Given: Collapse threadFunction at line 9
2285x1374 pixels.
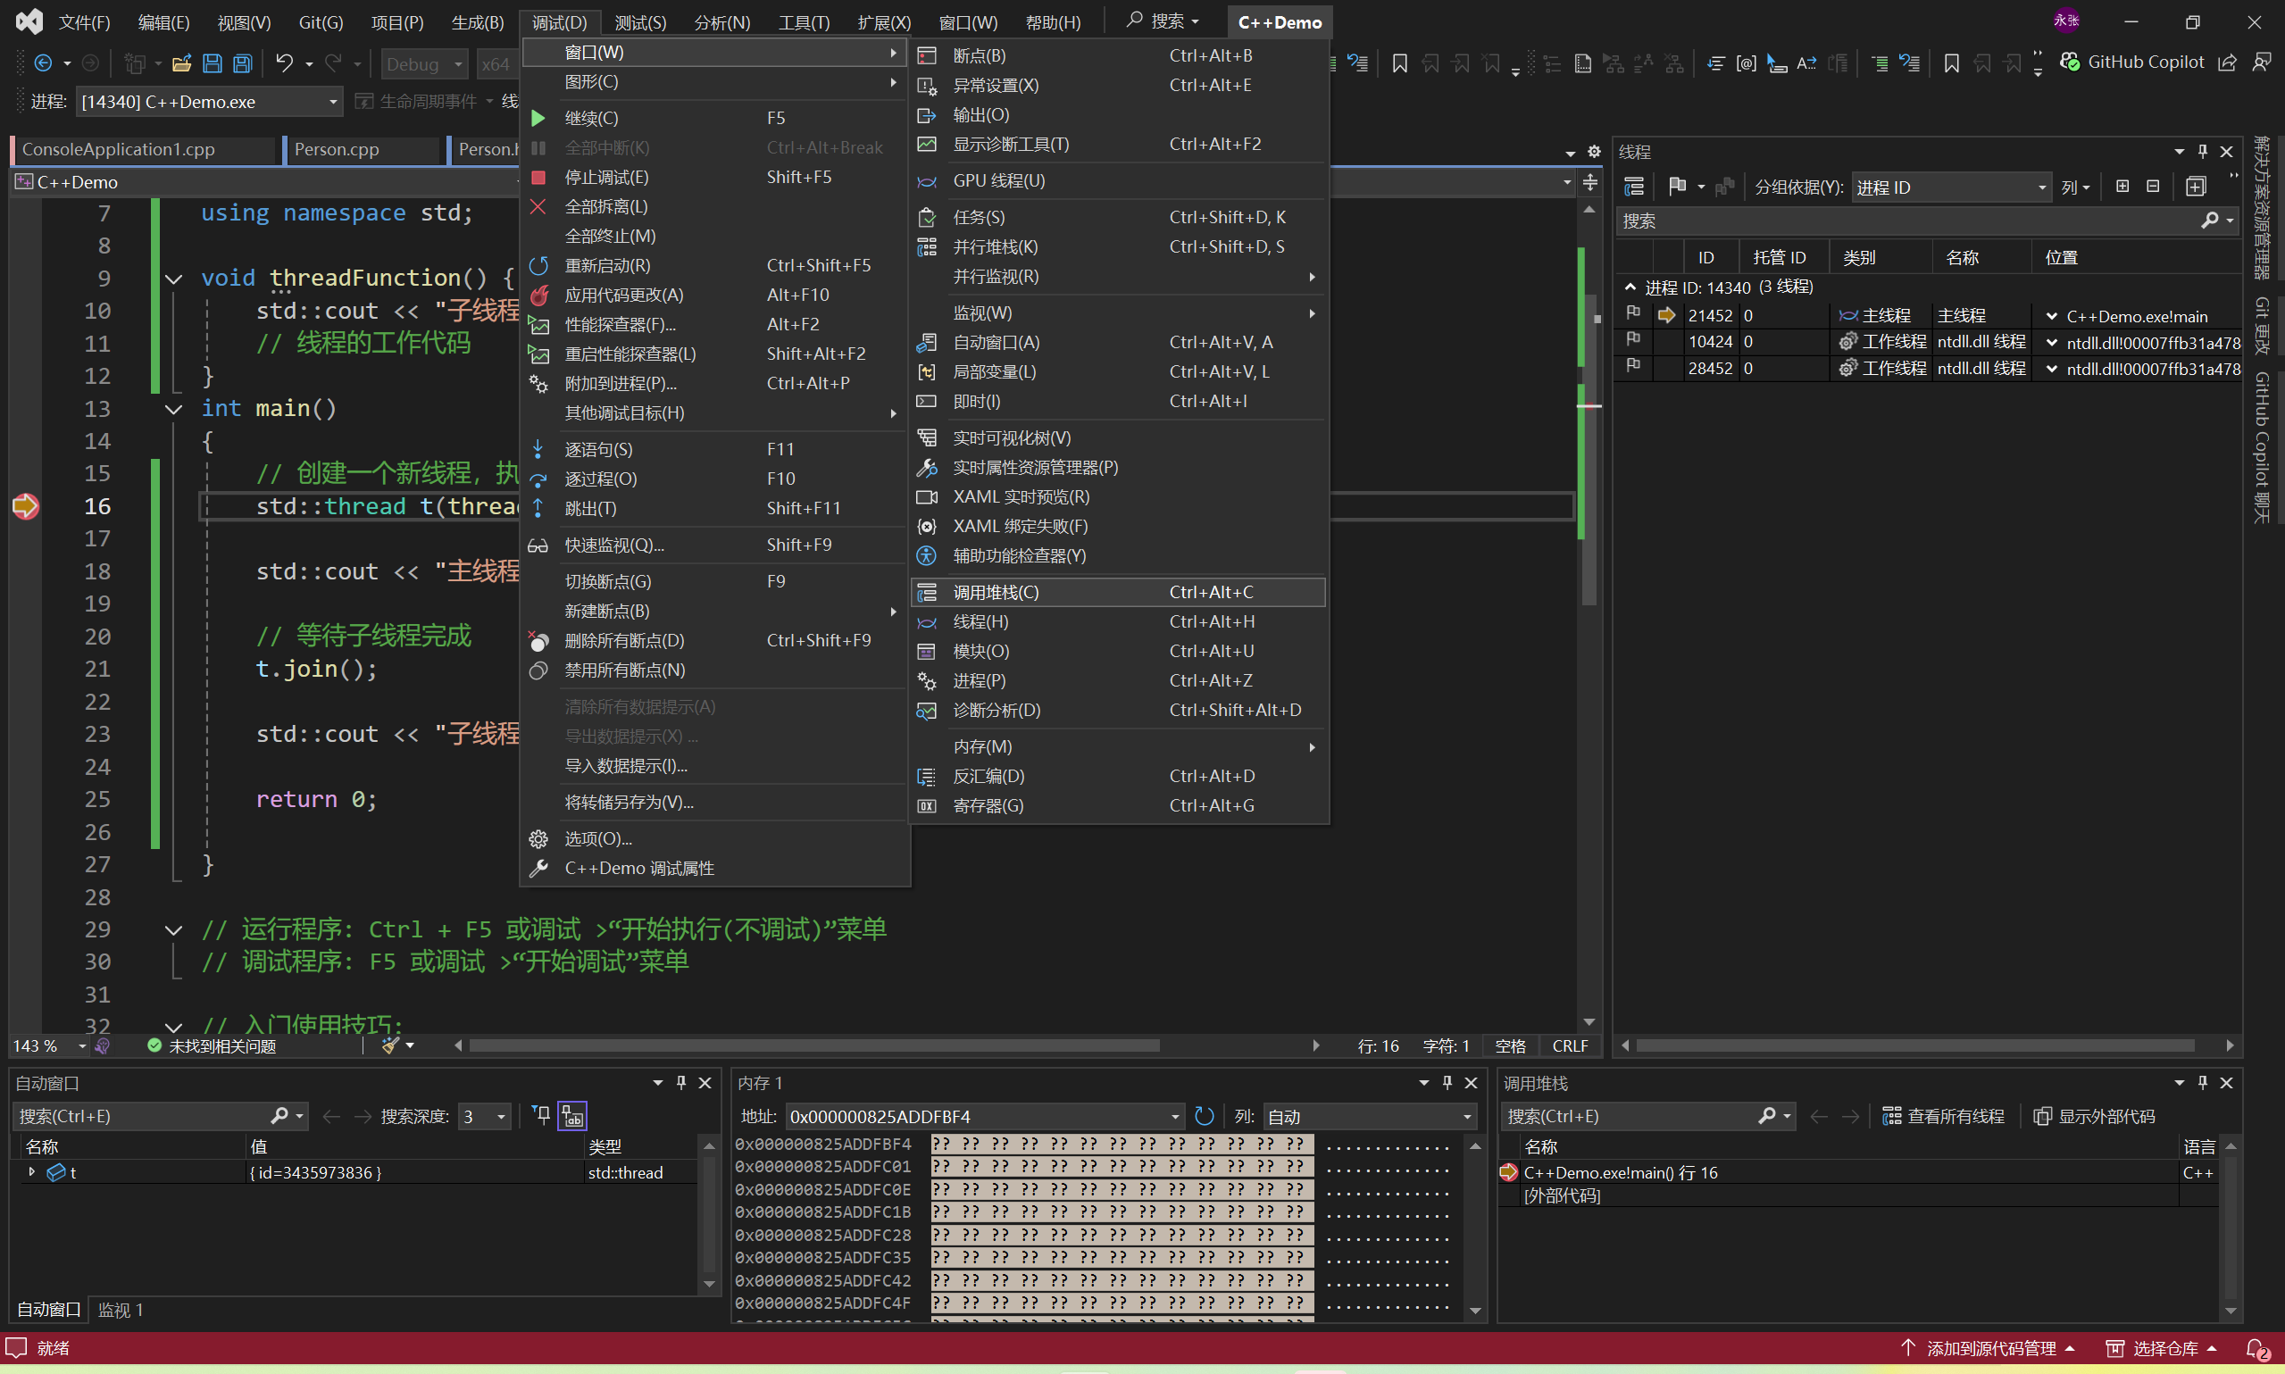Looking at the screenshot, I should [173, 279].
